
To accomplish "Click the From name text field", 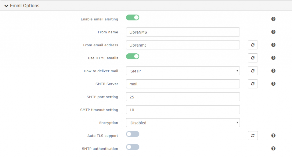I will tap(183, 32).
